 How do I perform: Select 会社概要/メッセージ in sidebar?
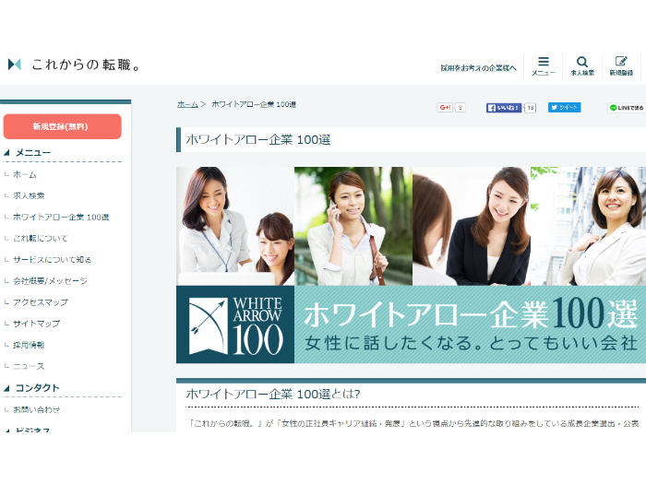coord(50,281)
